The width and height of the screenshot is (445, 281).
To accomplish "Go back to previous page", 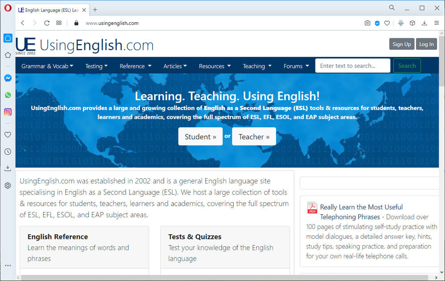I will tap(23, 23).
